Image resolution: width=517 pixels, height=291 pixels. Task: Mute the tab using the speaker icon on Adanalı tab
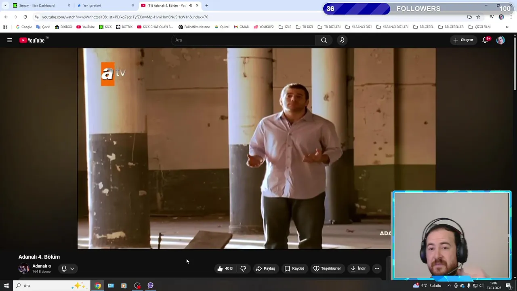point(191,6)
